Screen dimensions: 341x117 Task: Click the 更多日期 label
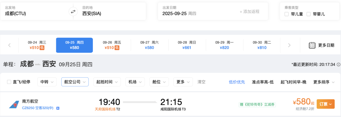point(326,45)
